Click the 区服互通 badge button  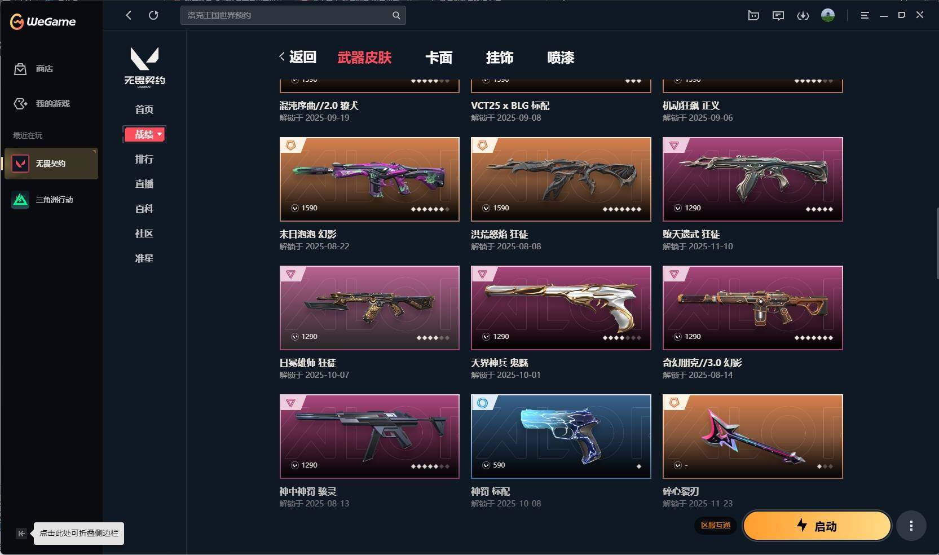coord(716,525)
